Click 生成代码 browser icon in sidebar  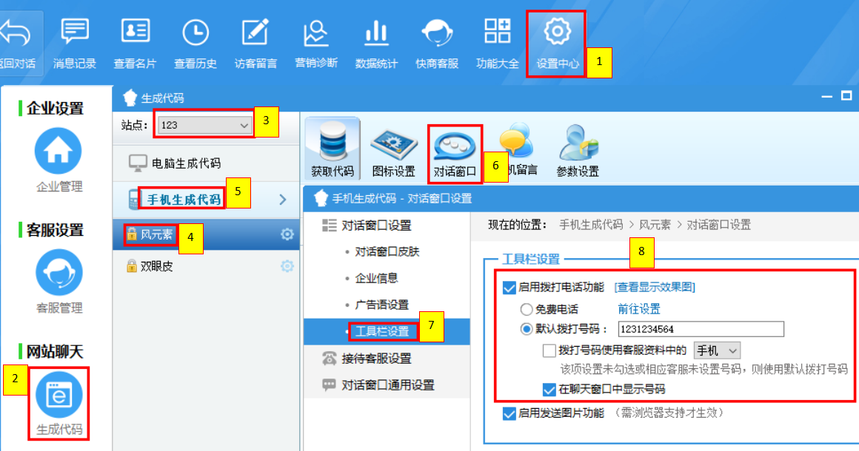coord(59,394)
